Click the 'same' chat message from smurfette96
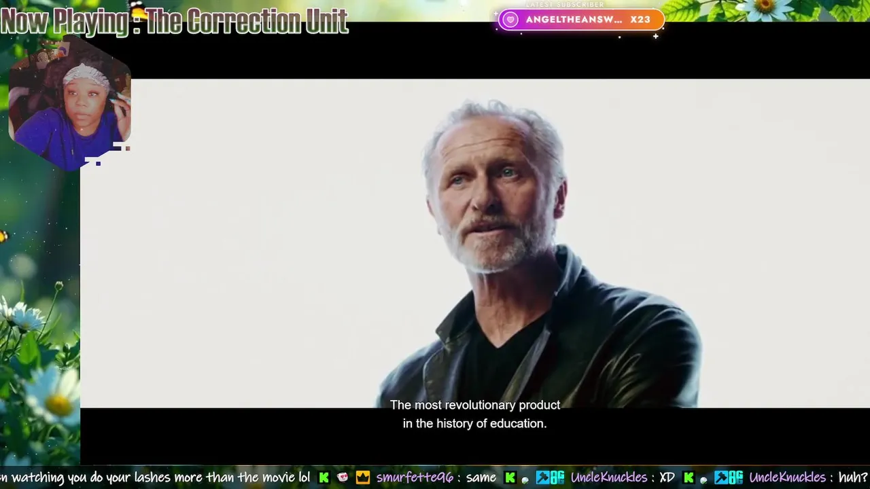870x489 pixels. tap(481, 478)
